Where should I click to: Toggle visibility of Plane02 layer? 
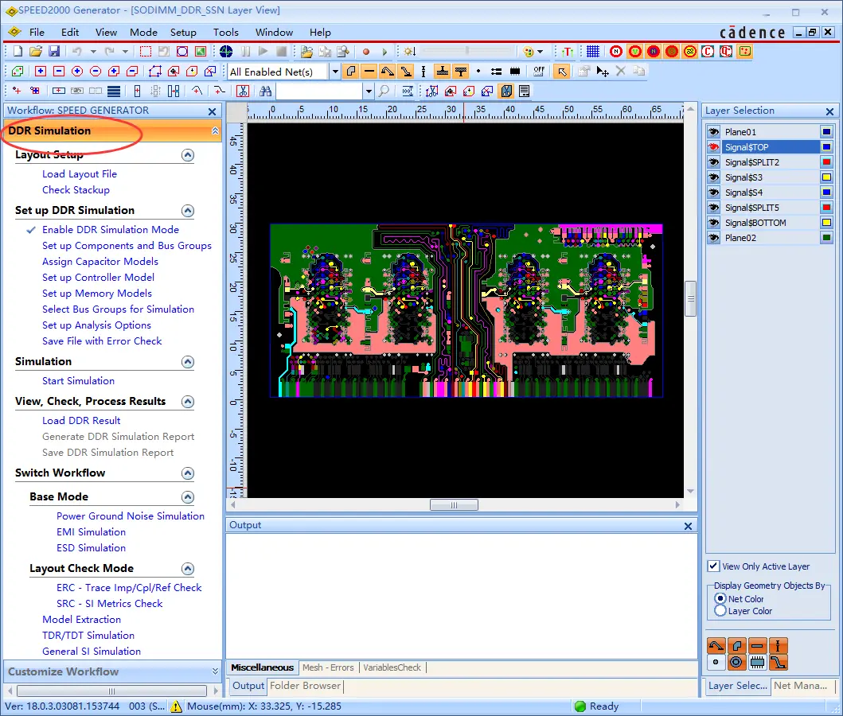pyautogui.click(x=713, y=237)
